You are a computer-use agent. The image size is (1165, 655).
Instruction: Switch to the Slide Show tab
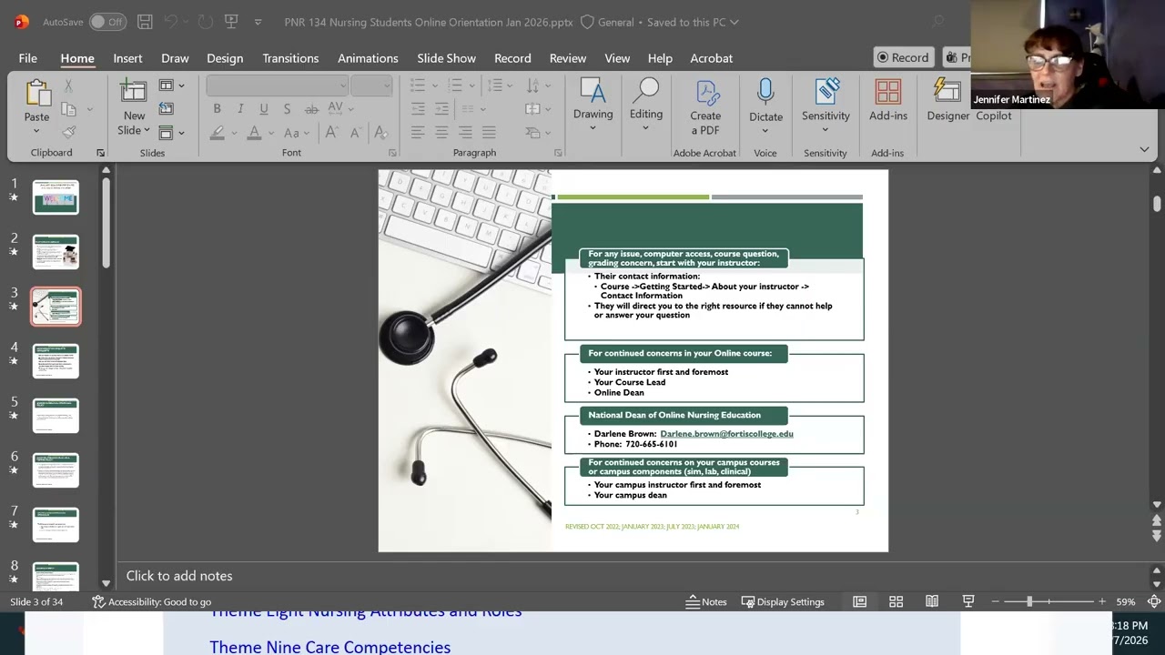pyautogui.click(x=446, y=58)
